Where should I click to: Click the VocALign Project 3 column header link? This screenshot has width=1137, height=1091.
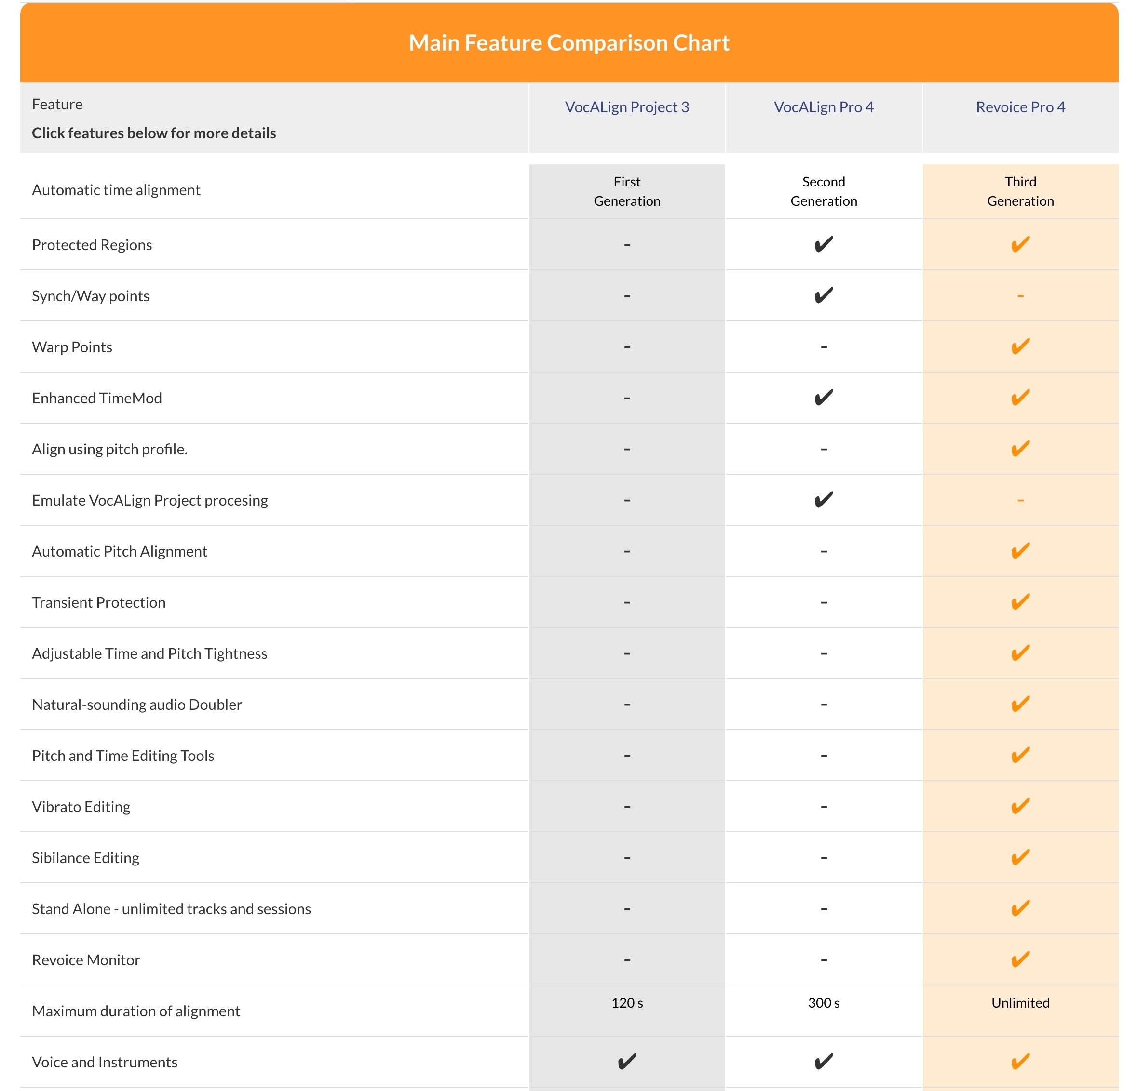(x=626, y=107)
